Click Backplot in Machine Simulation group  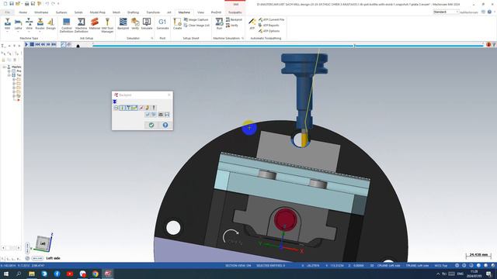click(234, 19)
